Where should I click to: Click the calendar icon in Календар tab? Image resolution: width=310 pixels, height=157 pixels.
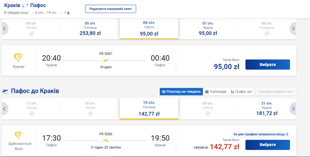207,92
